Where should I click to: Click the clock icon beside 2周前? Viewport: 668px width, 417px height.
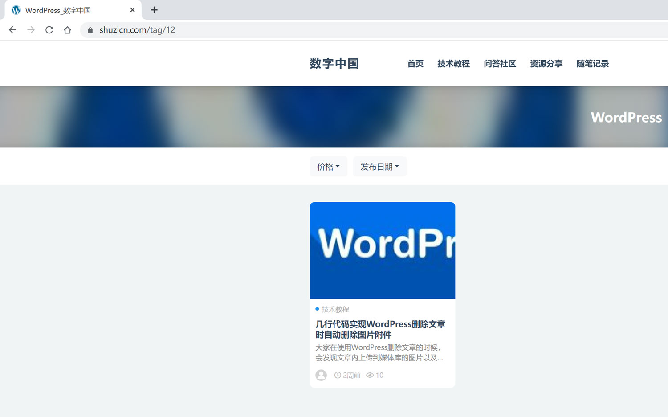tap(338, 375)
